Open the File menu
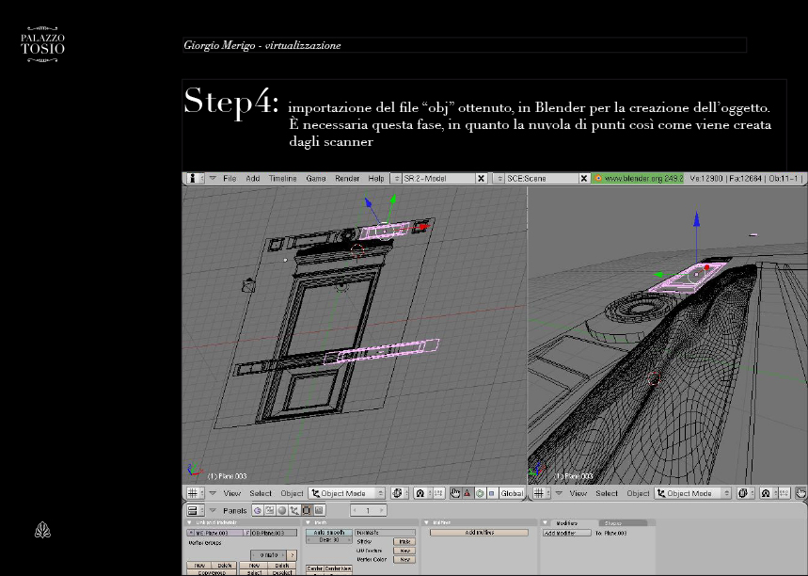 (x=230, y=179)
